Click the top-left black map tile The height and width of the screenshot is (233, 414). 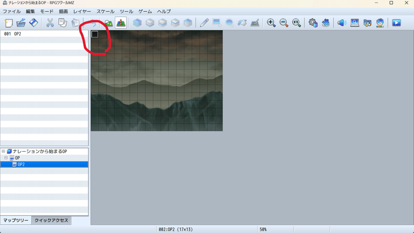click(95, 34)
